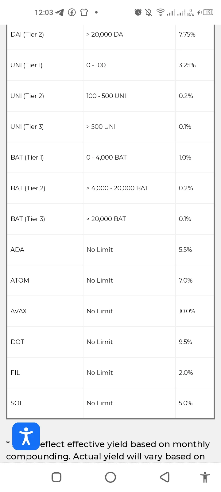Tap the UNI (Tier 1) row label
221x492 pixels.
pos(26,65)
